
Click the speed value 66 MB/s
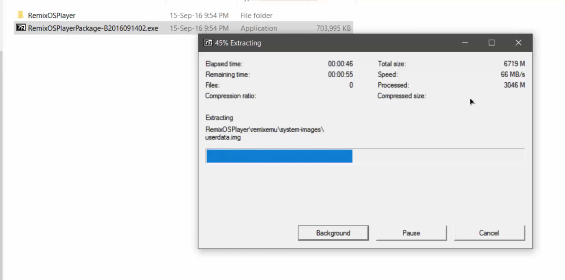[513, 75]
